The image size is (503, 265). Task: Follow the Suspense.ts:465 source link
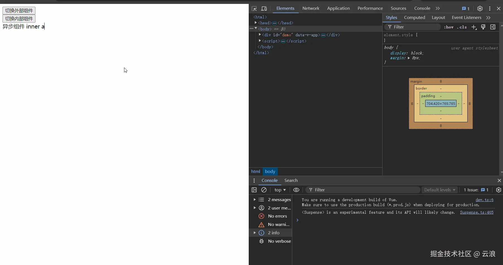[477, 213]
